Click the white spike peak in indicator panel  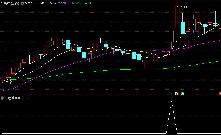(x=171, y=101)
